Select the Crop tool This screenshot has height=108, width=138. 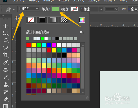pos(5,55)
